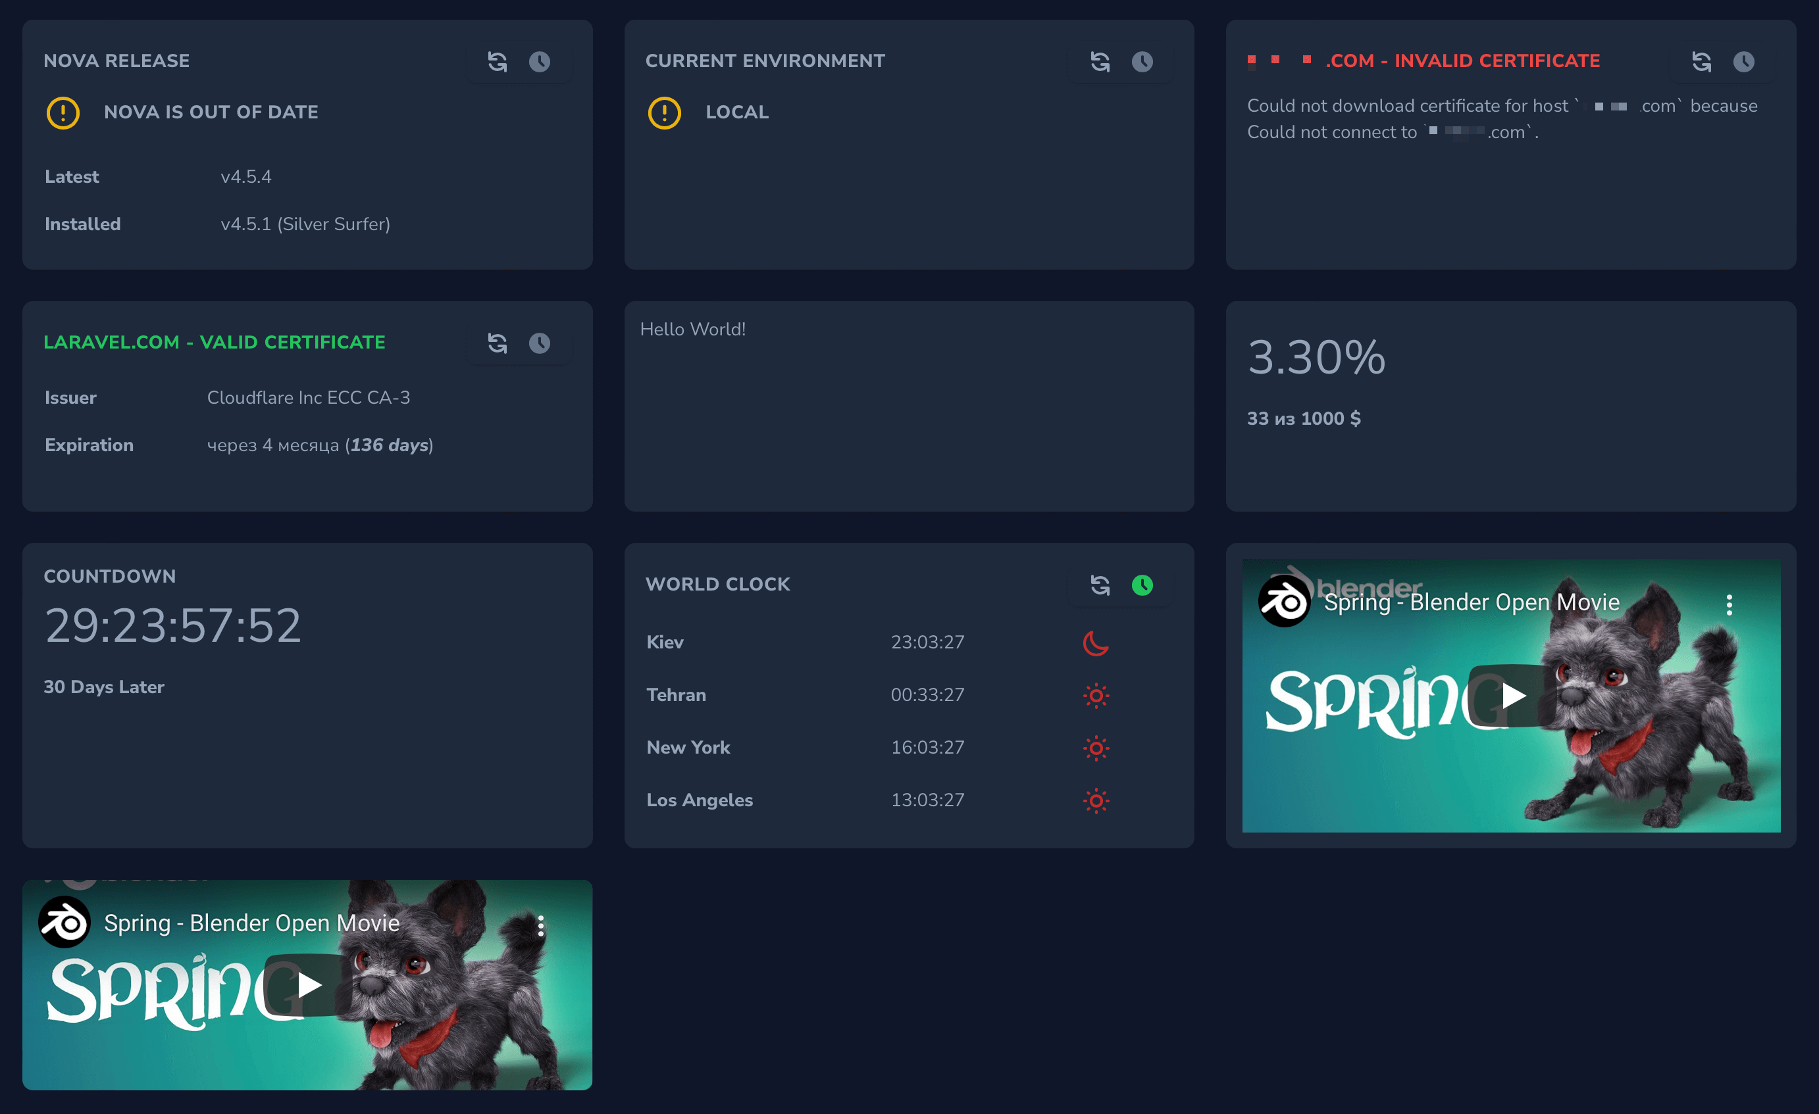The height and width of the screenshot is (1114, 1819).
Task: Toggle clock icon on Current Environment card
Action: pyautogui.click(x=1142, y=62)
